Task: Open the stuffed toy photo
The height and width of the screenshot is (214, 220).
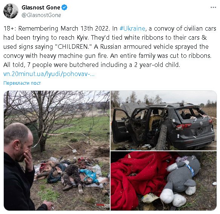Action: coord(164,181)
